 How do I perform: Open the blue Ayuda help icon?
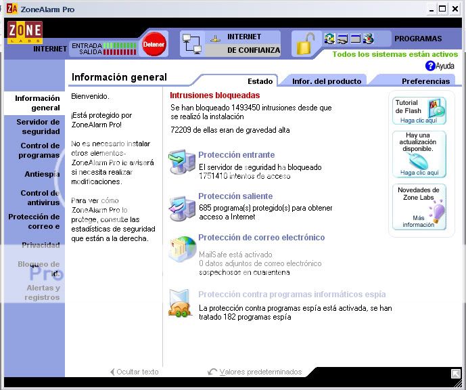430,66
